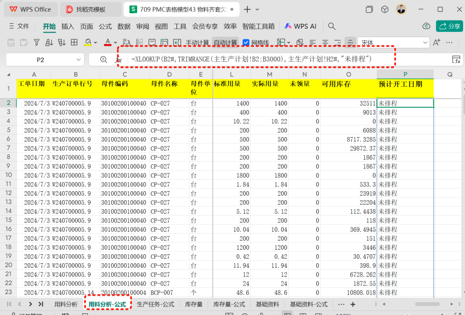Click the paste-as-values clipboard 123 icon

(x=11, y=42)
